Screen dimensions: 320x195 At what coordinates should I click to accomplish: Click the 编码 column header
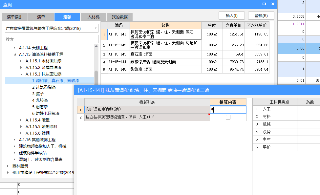pos(119,25)
